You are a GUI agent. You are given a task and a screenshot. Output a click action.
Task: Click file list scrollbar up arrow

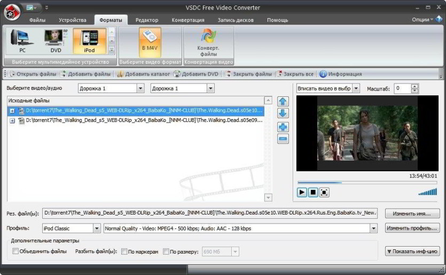(x=268, y=100)
